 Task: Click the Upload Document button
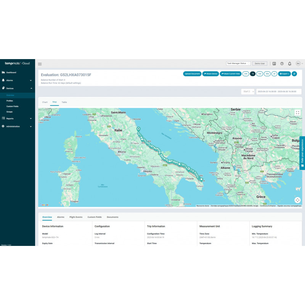tap(192, 74)
